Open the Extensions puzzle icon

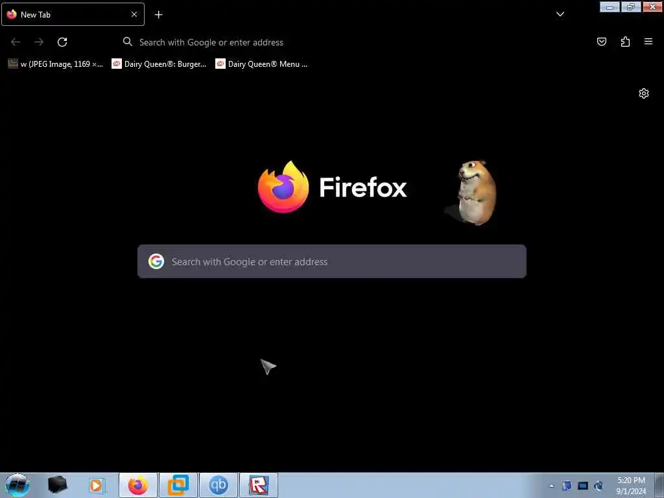pyautogui.click(x=625, y=41)
